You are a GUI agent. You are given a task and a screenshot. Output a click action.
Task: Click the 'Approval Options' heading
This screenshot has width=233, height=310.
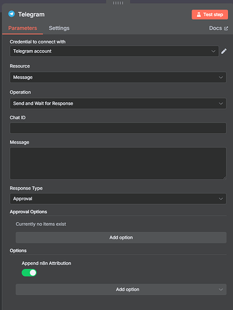tap(29, 212)
